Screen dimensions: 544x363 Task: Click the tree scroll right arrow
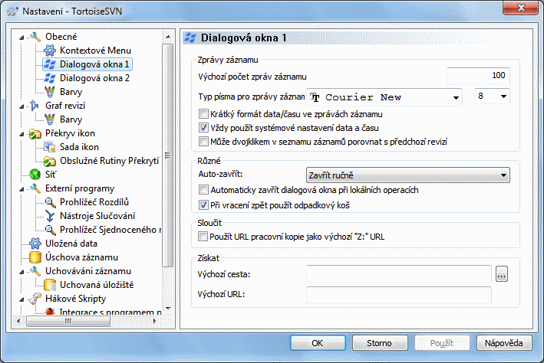pyautogui.click(x=155, y=321)
